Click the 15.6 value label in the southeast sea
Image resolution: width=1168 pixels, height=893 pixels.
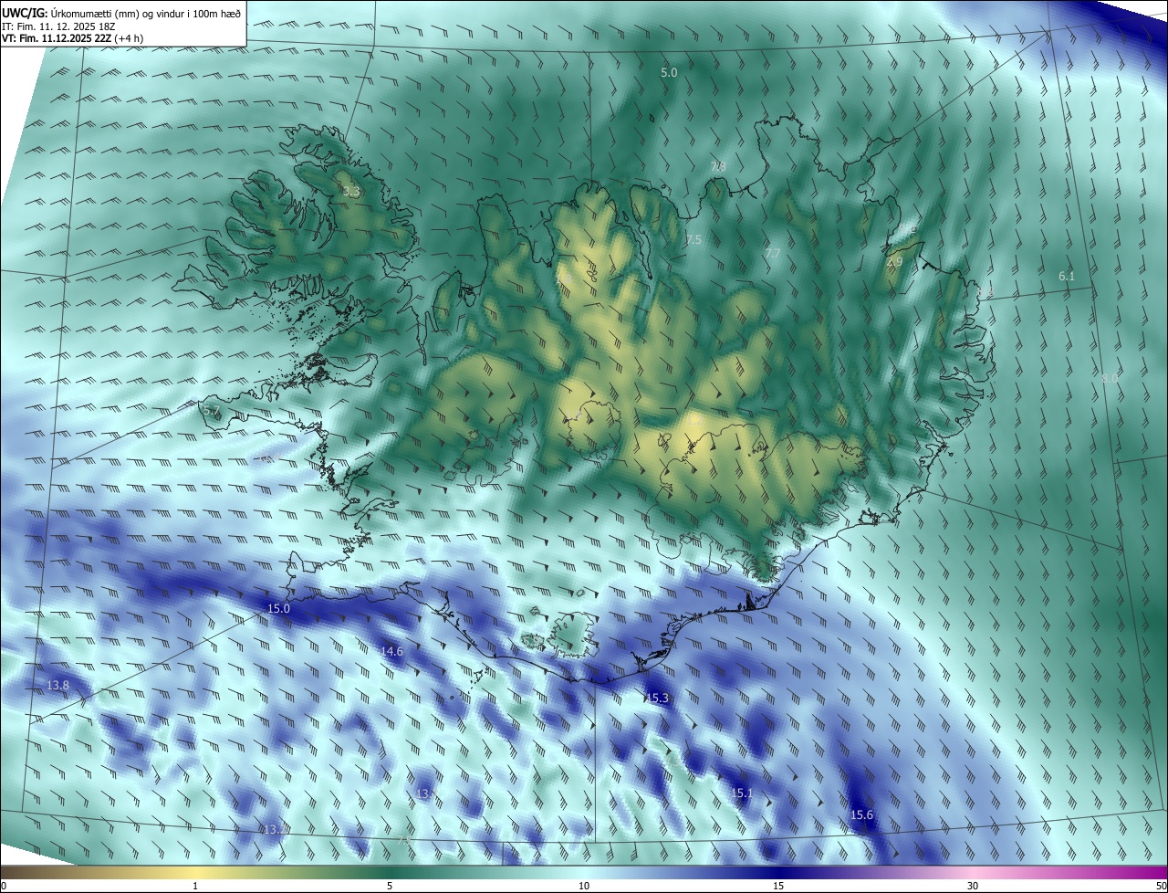point(861,814)
